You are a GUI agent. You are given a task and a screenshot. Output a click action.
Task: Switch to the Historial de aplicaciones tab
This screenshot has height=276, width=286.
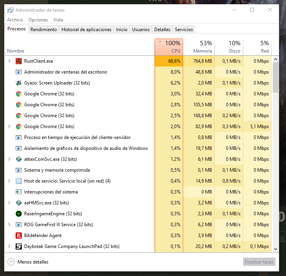(87, 30)
